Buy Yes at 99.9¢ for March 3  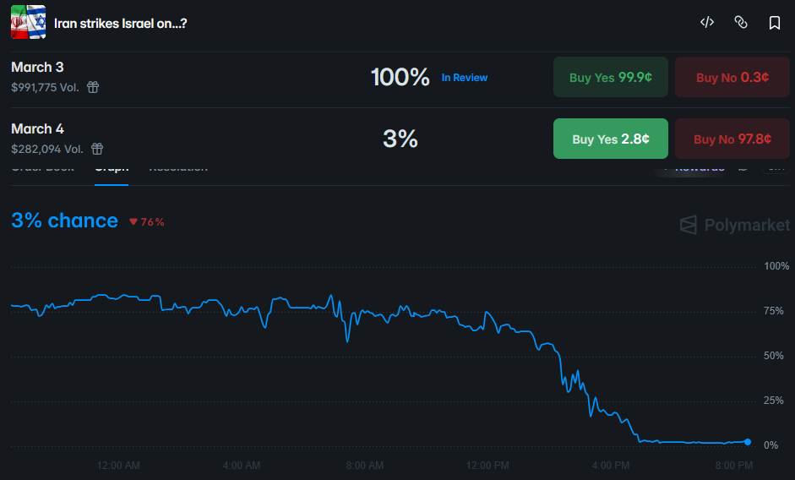pos(611,77)
